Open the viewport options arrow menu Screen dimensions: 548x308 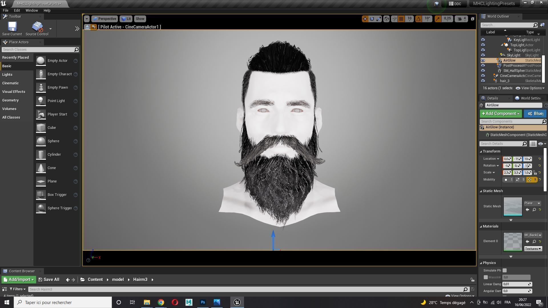(87, 19)
